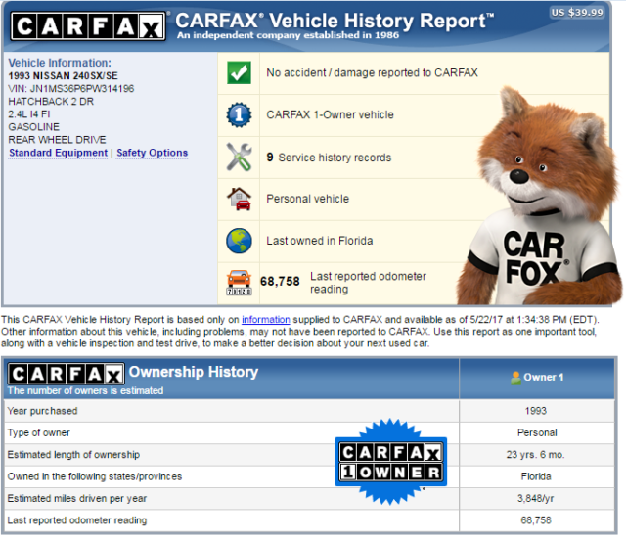The height and width of the screenshot is (542, 626).
Task: Click the orange car odometer icon
Action: tap(239, 283)
